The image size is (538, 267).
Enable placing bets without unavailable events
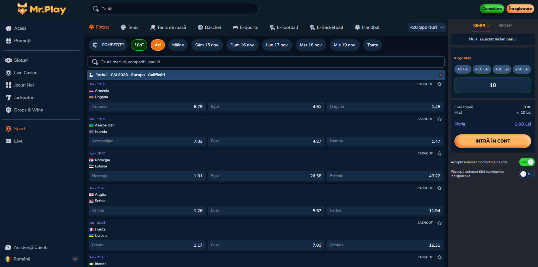(x=527, y=174)
